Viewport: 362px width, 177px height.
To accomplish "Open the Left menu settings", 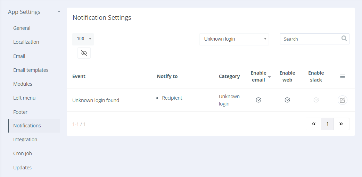I will click(24, 98).
